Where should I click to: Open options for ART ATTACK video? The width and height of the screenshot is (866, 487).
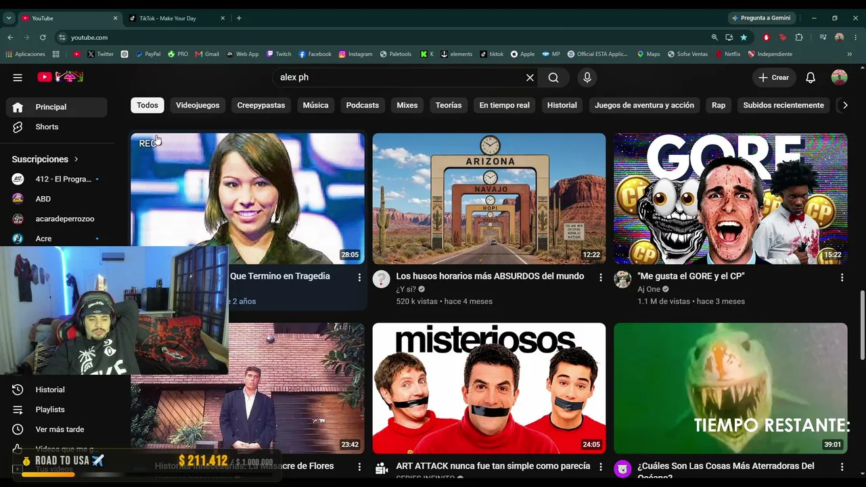(x=600, y=467)
